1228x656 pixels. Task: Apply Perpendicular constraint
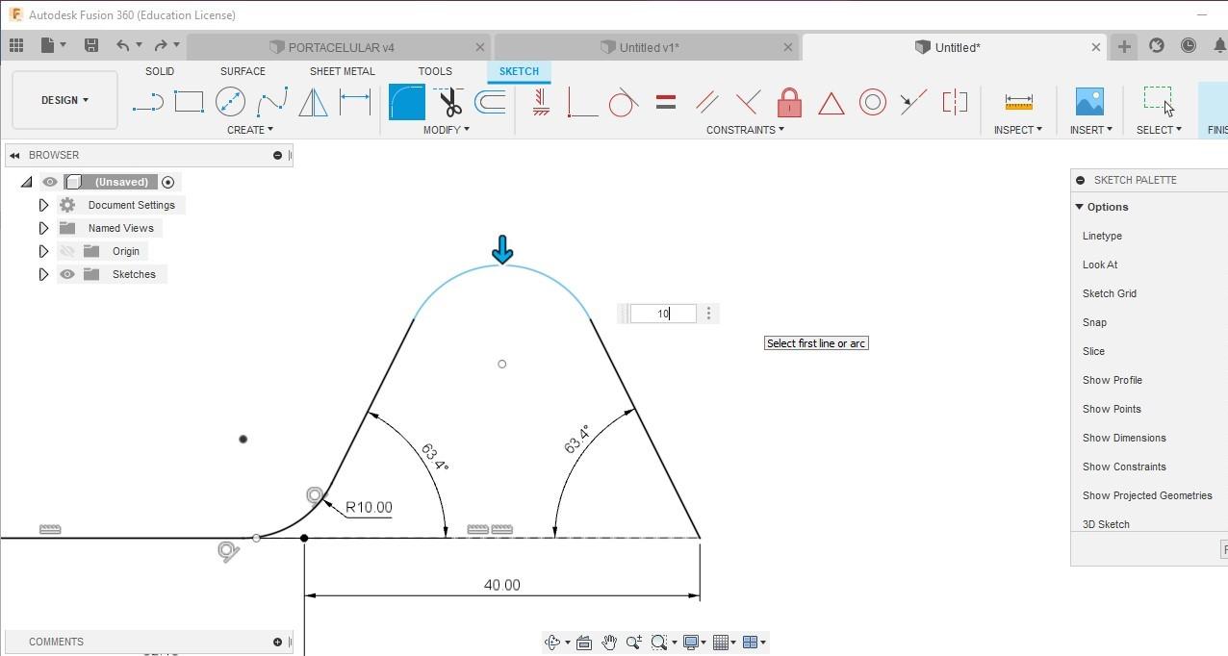[x=748, y=101]
